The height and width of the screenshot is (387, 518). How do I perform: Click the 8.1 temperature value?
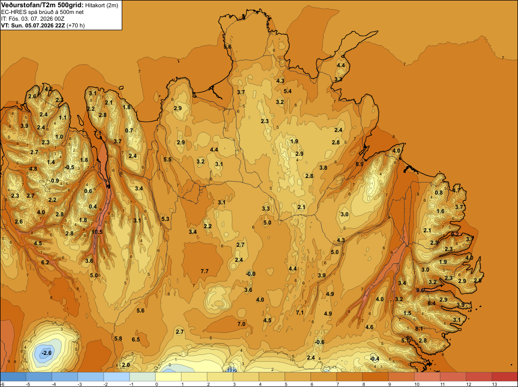(x=419, y=329)
